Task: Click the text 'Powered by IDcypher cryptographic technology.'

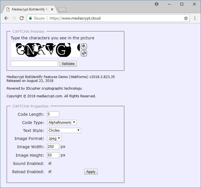Action: (44, 89)
